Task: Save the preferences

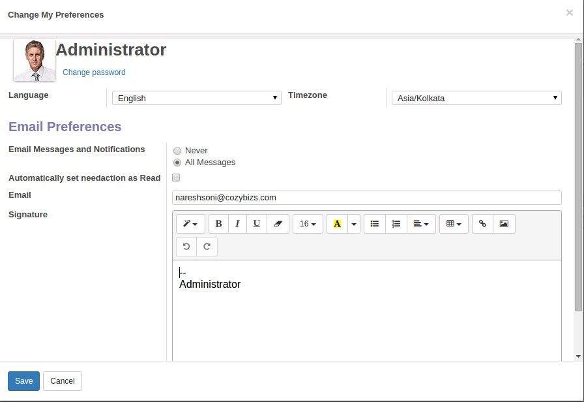Action: (24, 381)
